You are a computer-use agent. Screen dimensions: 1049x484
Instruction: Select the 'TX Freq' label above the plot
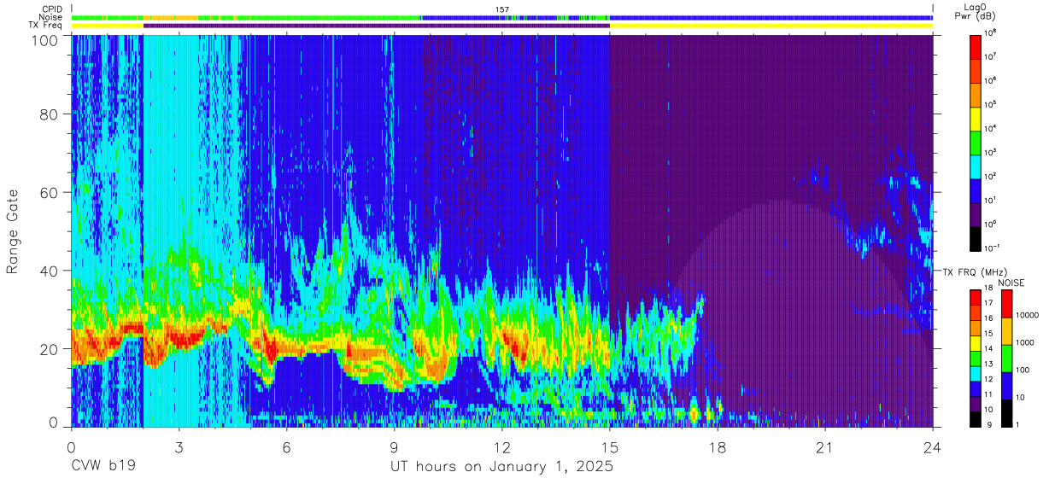click(x=46, y=26)
